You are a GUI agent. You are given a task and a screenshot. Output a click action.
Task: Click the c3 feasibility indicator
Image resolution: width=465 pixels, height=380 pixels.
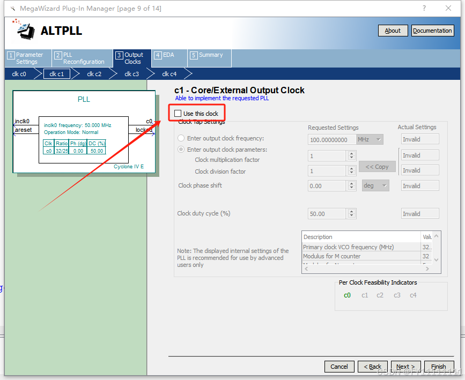(x=397, y=295)
